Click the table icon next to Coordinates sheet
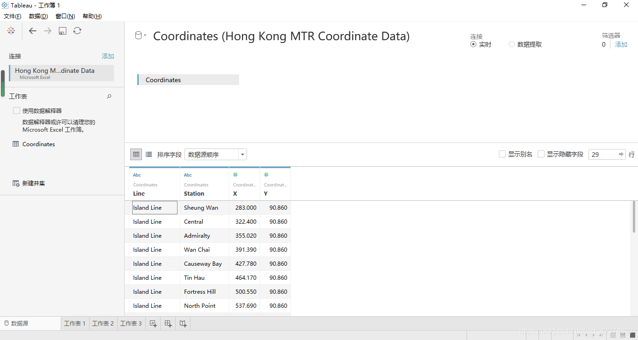Screen dimensions: 638x340 (x=16, y=144)
